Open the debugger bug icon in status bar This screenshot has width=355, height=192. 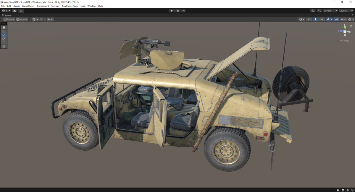[338, 190]
